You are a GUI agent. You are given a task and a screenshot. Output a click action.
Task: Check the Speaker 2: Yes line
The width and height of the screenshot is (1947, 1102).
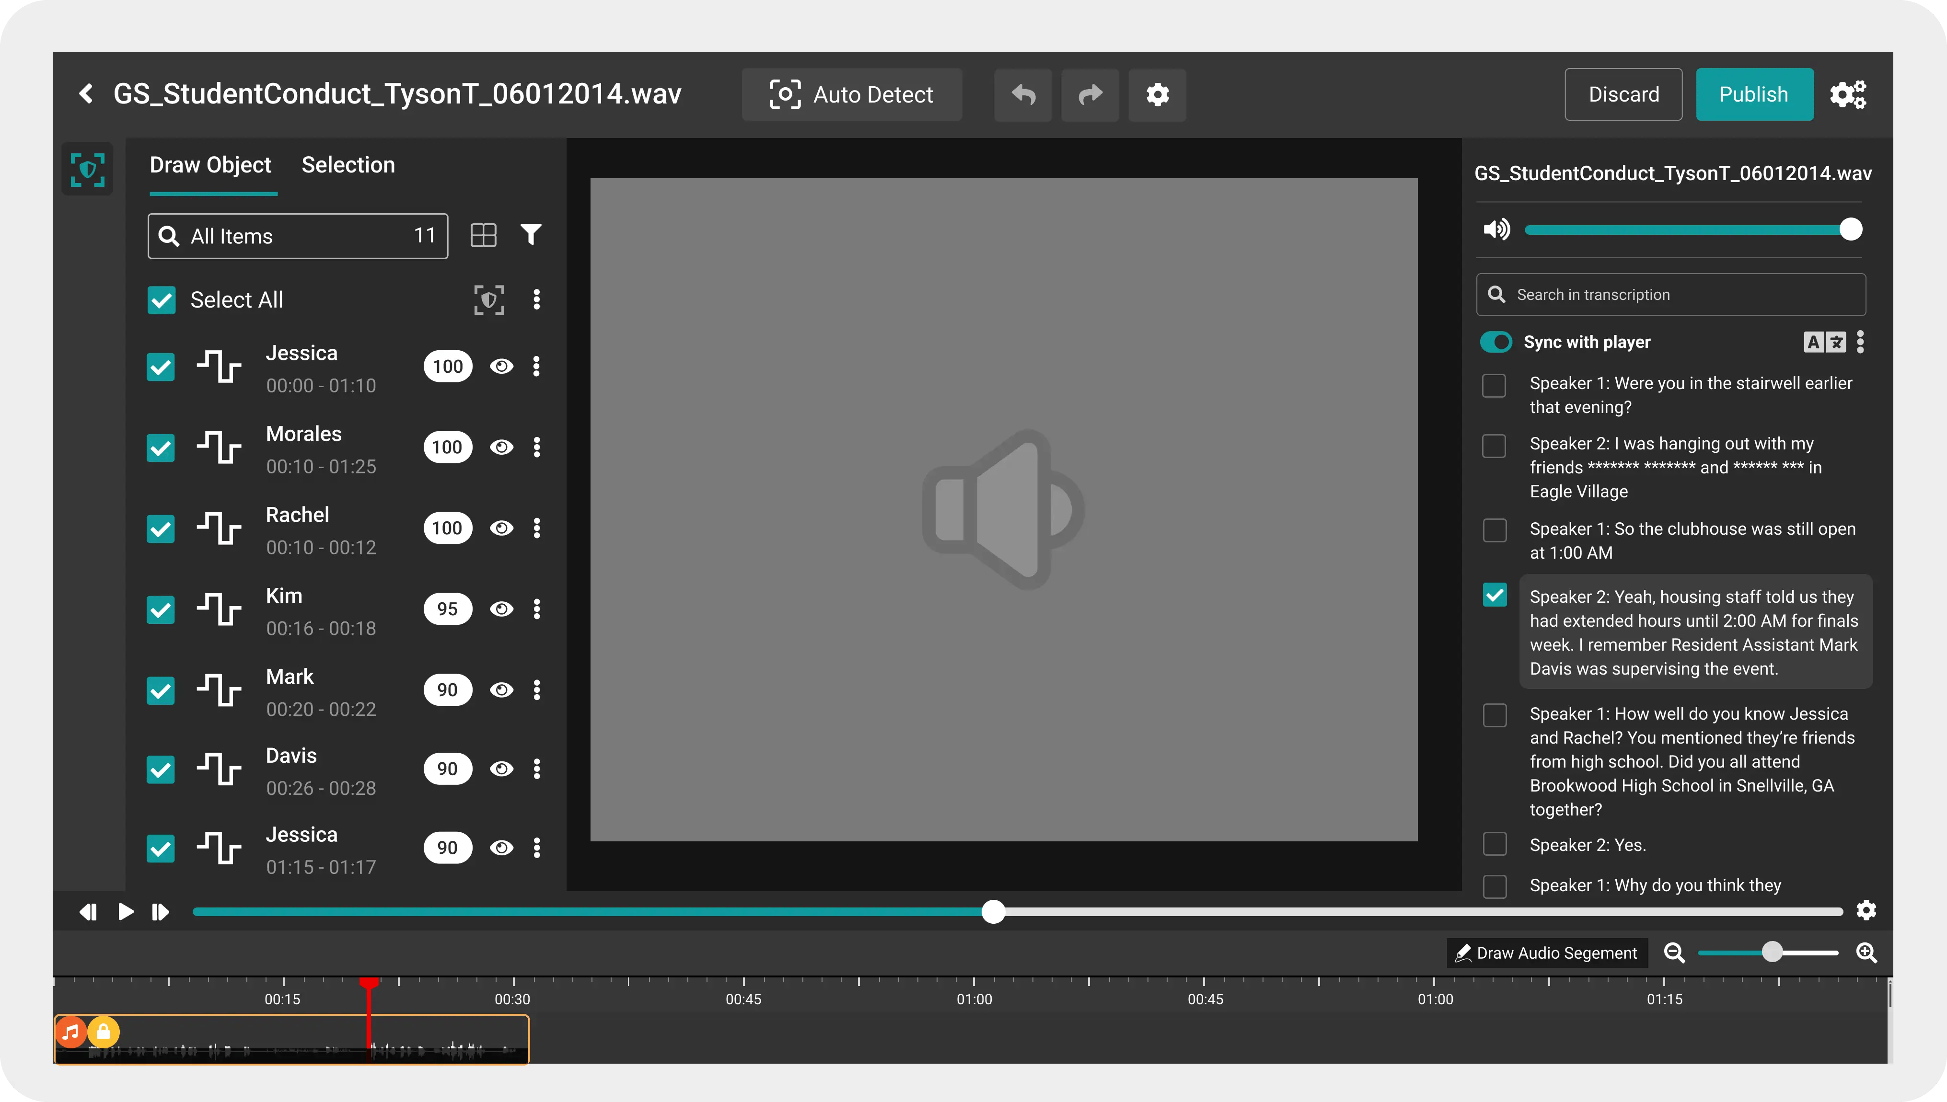pyautogui.click(x=1495, y=844)
